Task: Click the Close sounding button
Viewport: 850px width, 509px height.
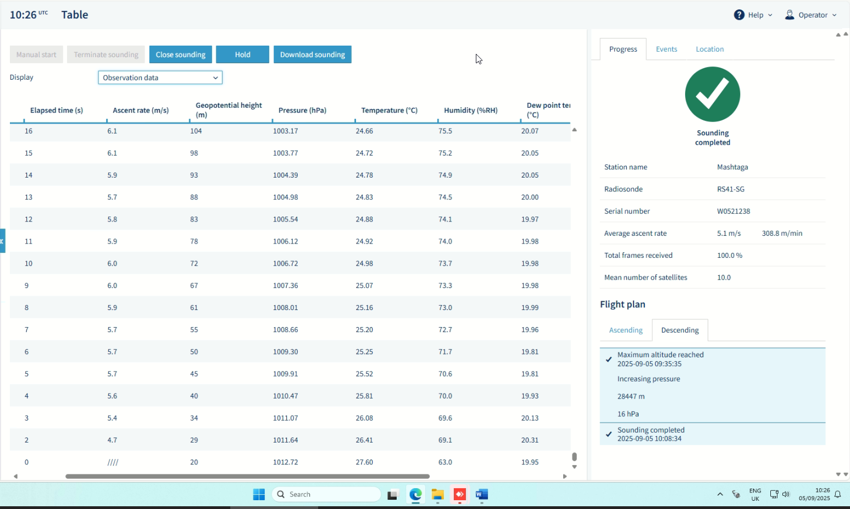Action: 180,54
